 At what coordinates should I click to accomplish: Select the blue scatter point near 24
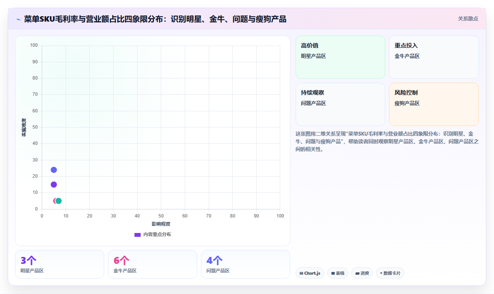click(54, 170)
